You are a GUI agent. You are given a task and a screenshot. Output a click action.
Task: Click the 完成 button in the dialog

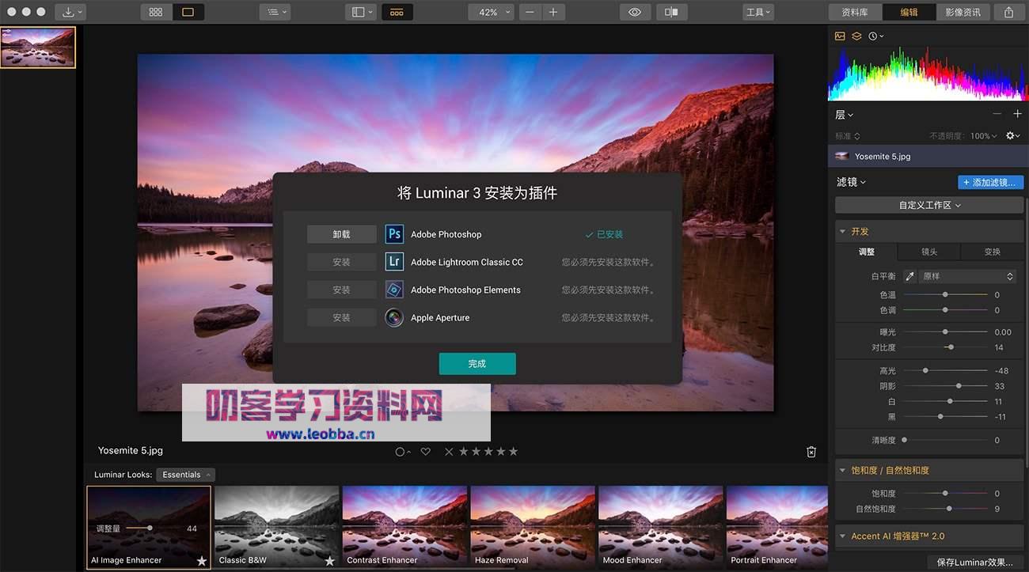[477, 364]
